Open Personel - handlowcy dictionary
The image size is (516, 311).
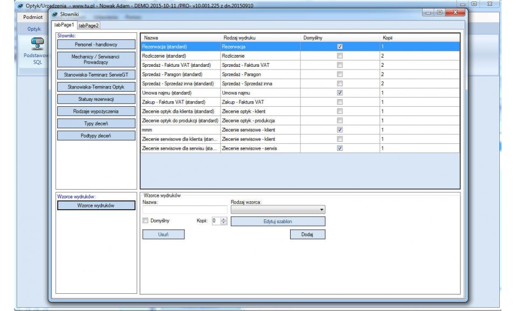(x=95, y=44)
